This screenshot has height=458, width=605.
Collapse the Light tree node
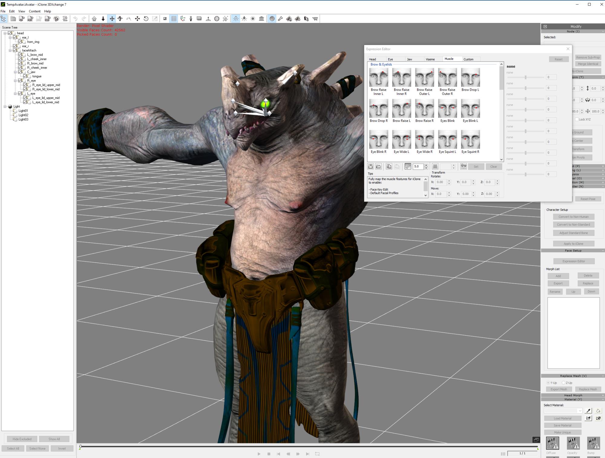click(5, 106)
